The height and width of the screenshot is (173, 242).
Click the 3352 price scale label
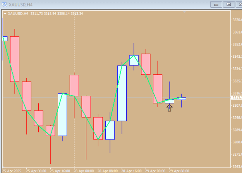[x=237, y=44]
